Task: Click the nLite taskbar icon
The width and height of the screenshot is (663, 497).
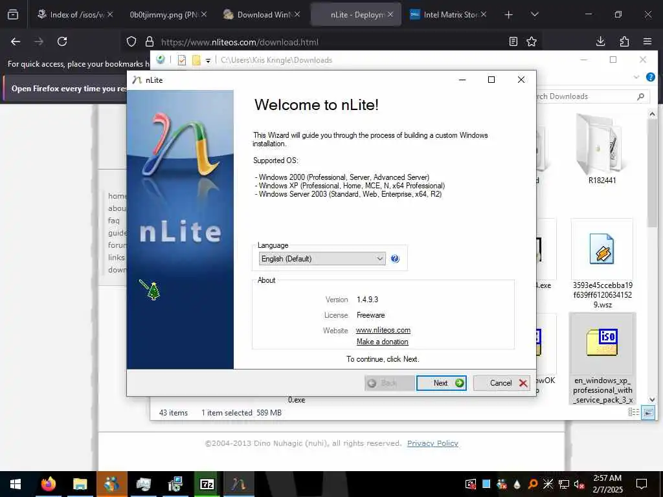Action: tap(238, 484)
